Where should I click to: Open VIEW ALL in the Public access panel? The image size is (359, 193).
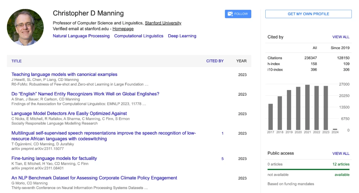341,153
